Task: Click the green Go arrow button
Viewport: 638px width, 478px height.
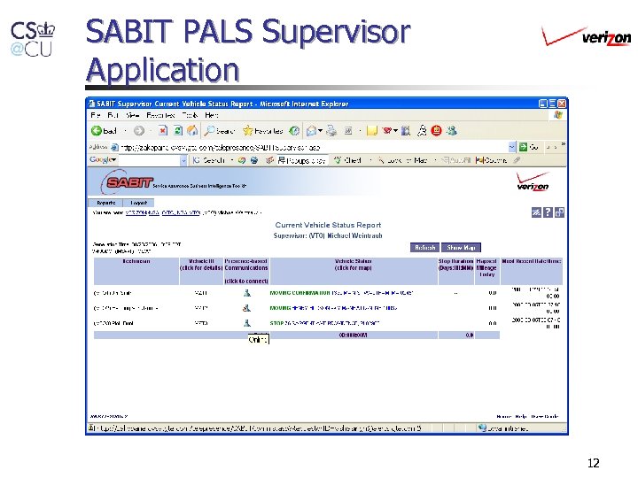Action: [523, 147]
